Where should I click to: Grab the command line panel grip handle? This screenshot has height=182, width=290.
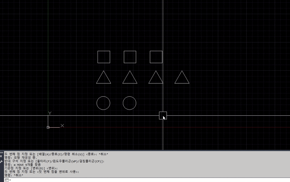(x=1, y=153)
